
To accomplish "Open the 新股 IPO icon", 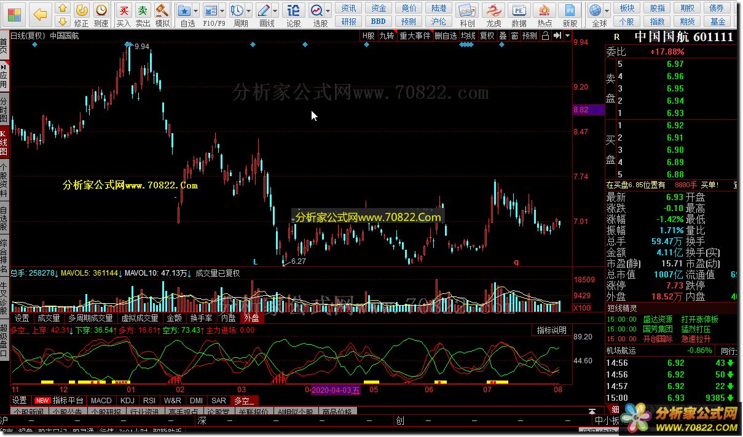I will click(570, 10).
